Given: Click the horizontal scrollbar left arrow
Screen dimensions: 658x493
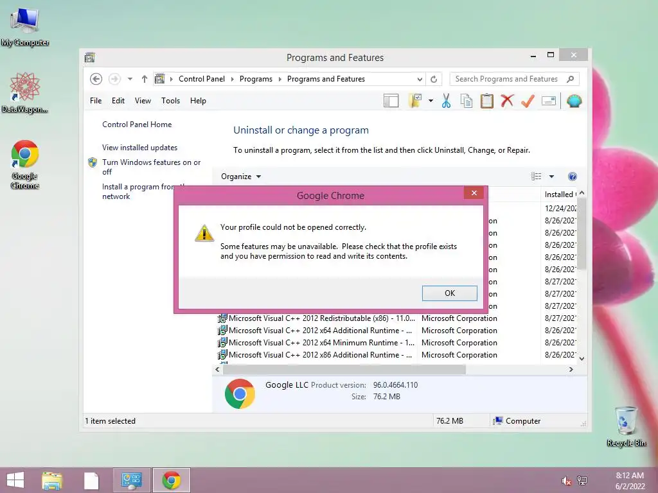Looking at the screenshot, I should point(217,369).
